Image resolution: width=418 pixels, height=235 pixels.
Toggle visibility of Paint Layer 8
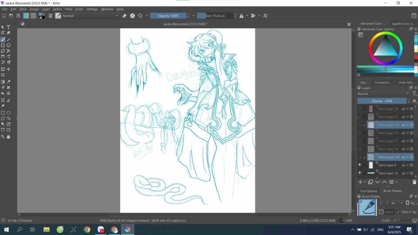(360, 165)
